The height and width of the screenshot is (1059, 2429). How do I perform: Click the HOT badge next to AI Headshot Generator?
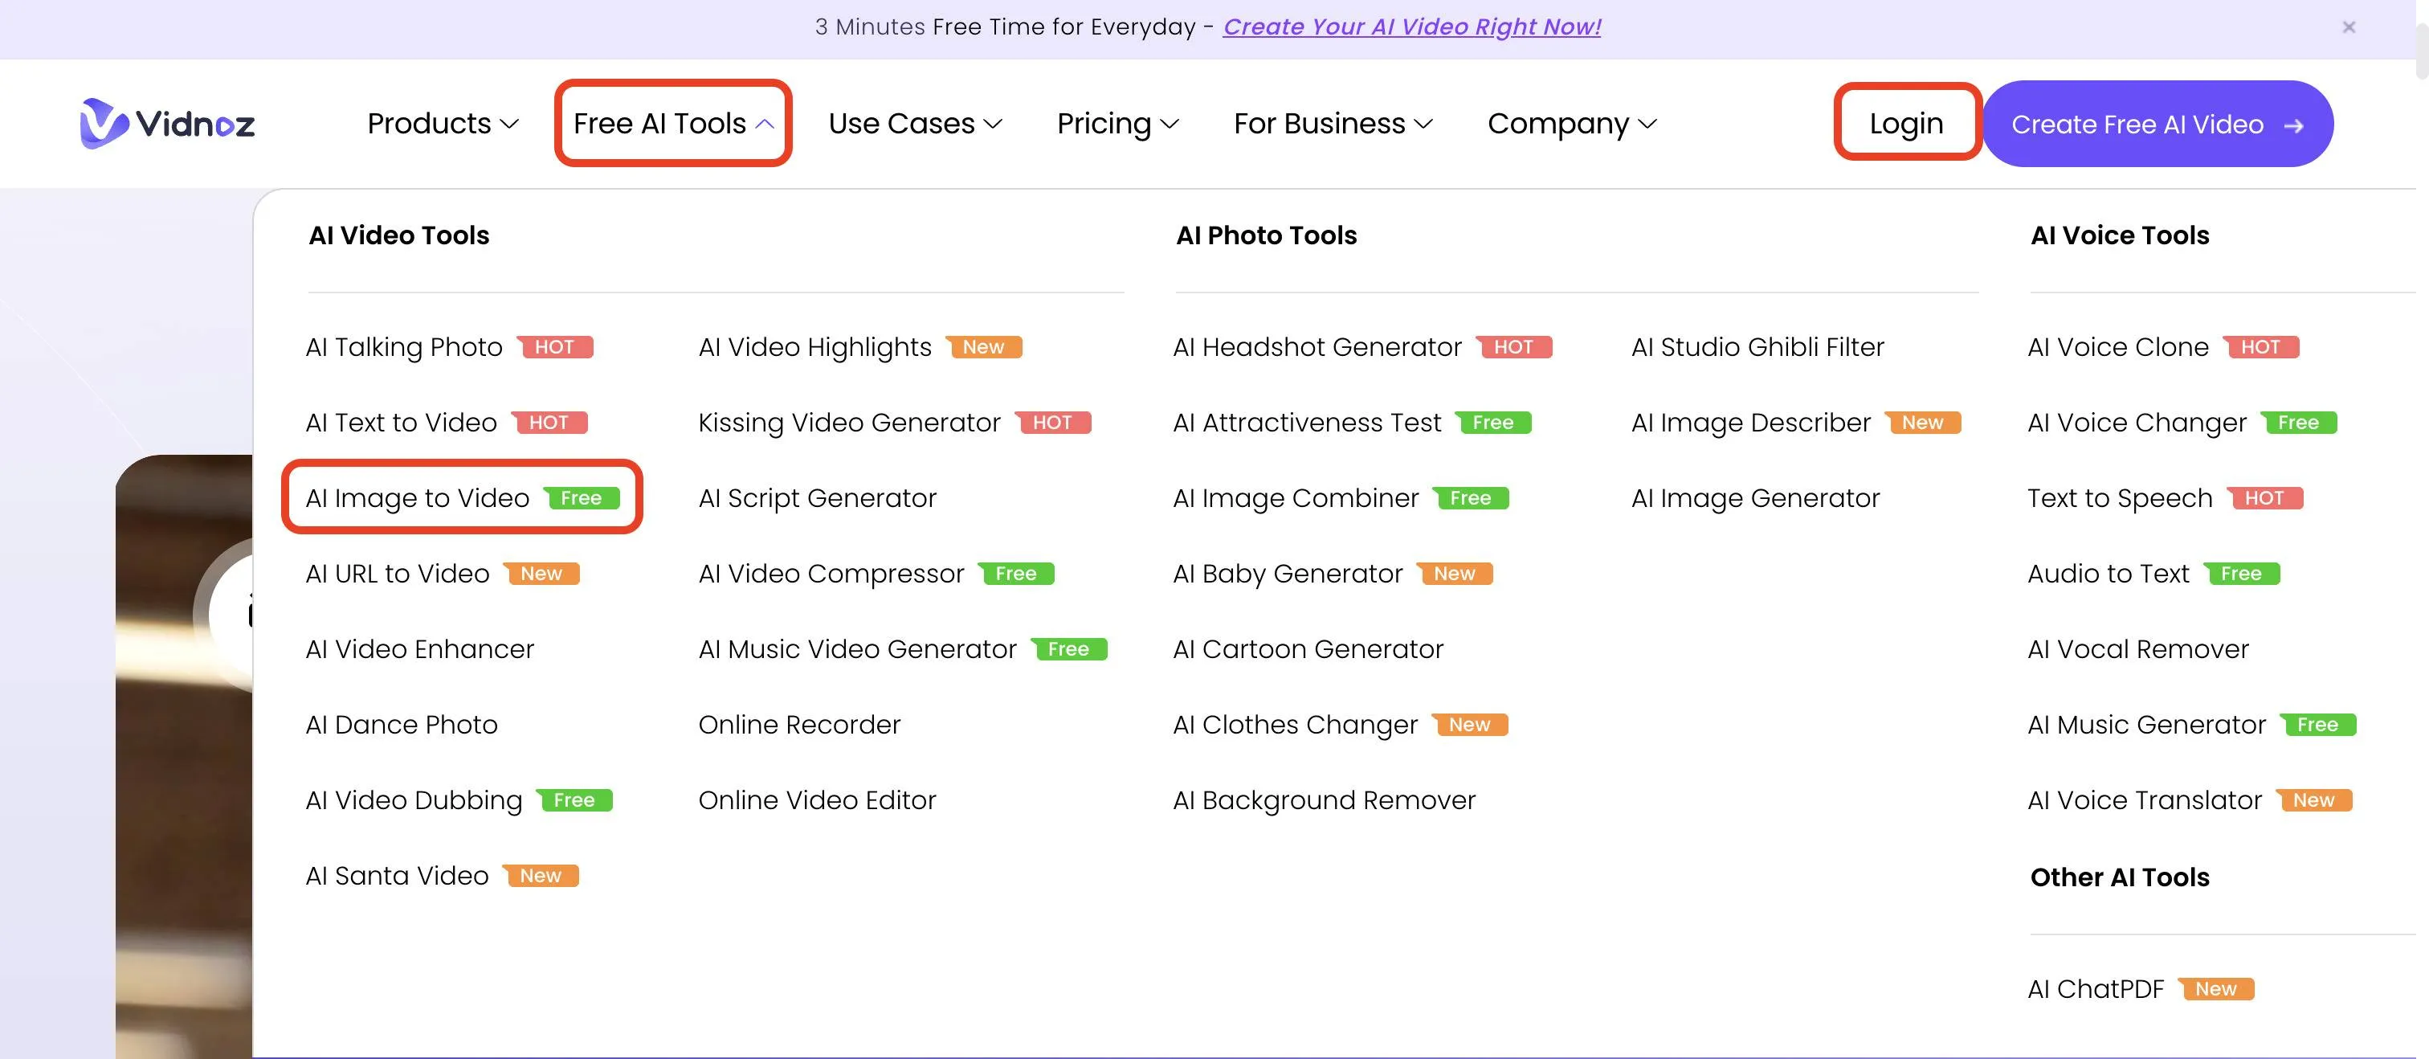coord(1513,347)
